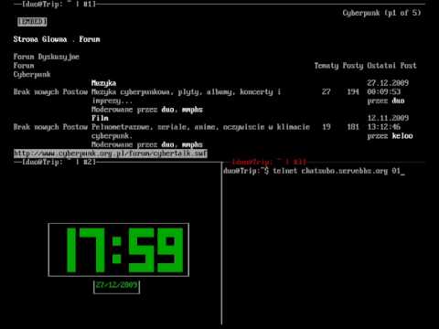Click the Ostatni Post column header
The height and width of the screenshot is (329, 439).
(391, 66)
